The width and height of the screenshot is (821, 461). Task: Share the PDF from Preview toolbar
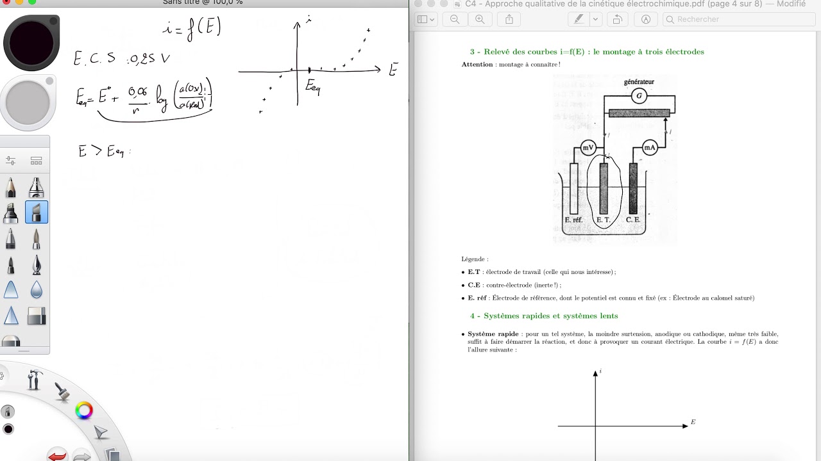click(x=509, y=19)
